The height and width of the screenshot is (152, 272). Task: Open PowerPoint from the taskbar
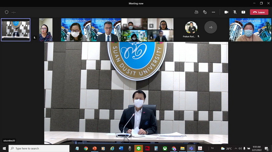[x=95, y=148]
